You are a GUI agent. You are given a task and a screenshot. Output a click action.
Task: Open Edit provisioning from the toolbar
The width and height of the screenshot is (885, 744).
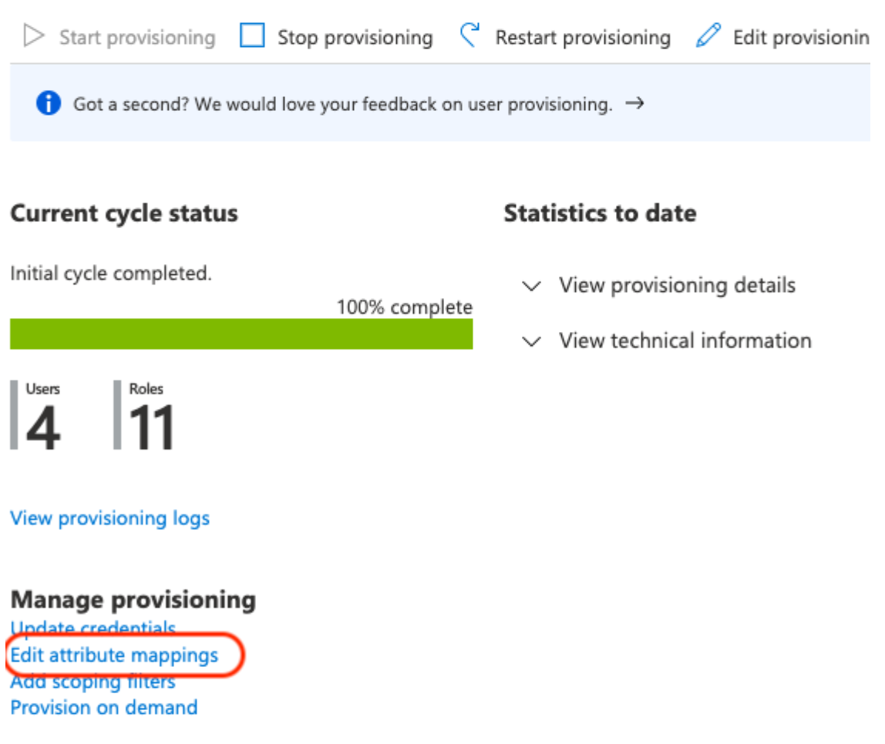click(800, 37)
